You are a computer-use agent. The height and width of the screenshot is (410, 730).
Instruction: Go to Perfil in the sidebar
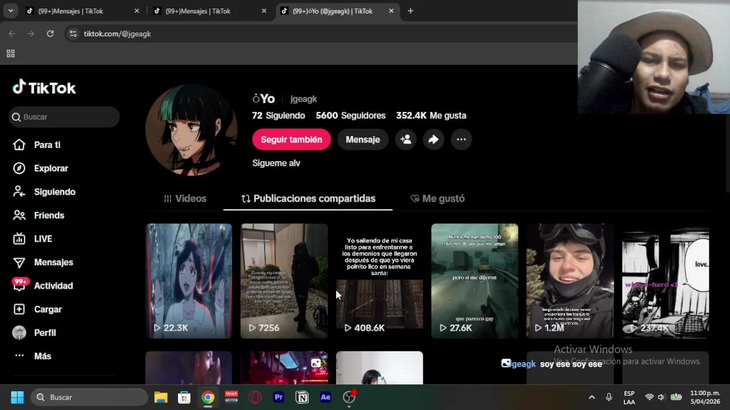pyautogui.click(x=34, y=333)
